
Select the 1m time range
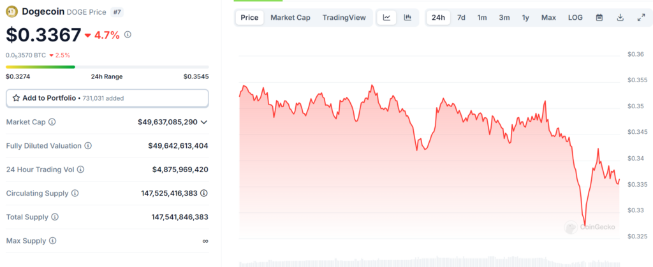tap(482, 17)
